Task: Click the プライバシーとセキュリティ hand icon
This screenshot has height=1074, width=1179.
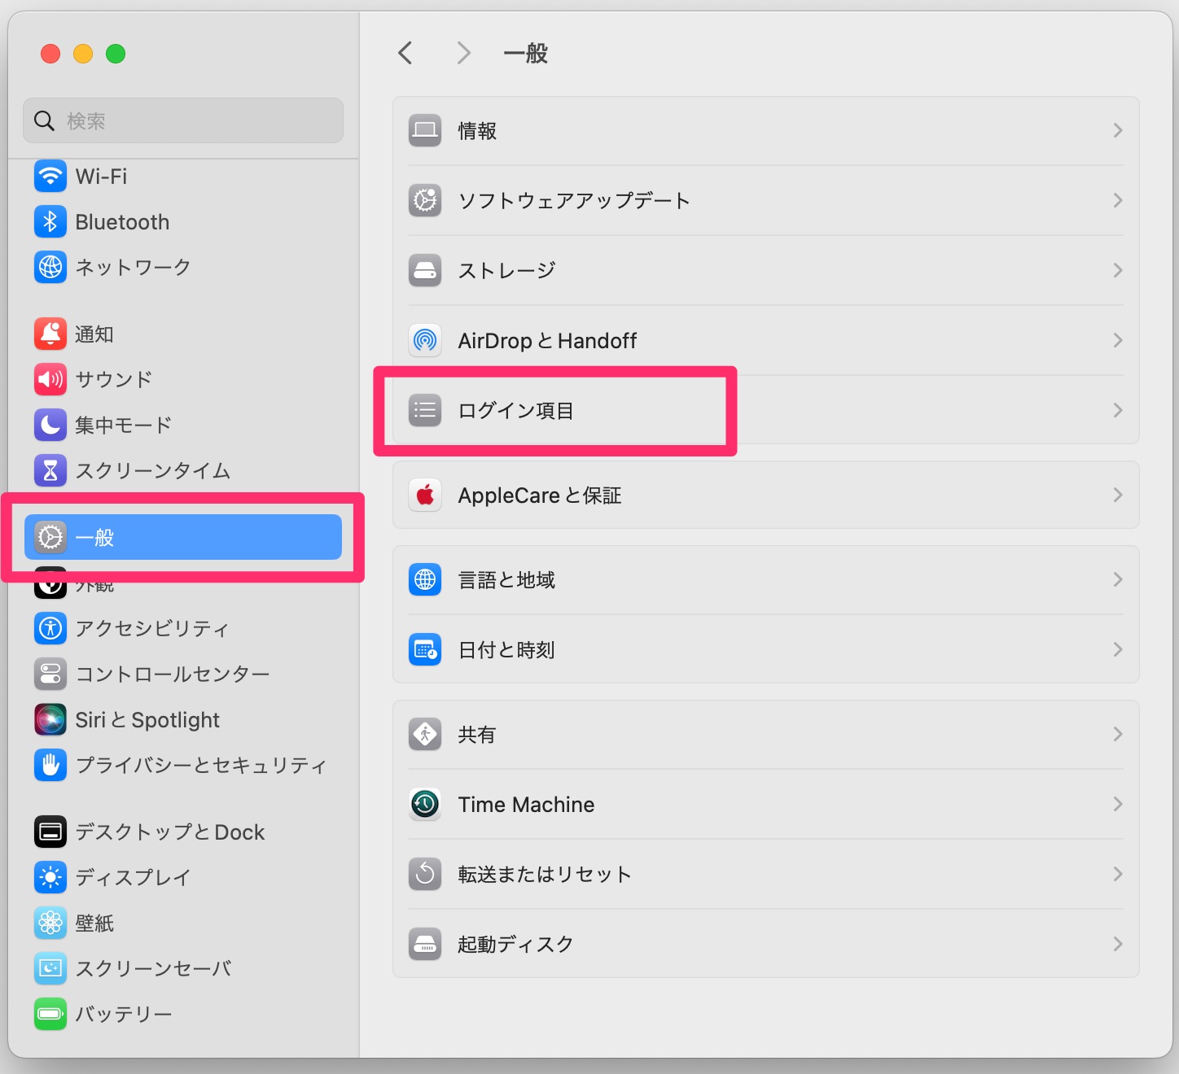Action: point(50,765)
